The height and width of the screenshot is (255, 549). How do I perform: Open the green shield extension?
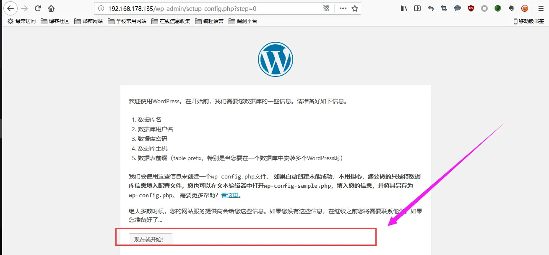click(498, 8)
